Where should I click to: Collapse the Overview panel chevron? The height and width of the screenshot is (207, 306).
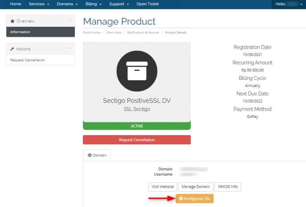pyautogui.click(x=69, y=20)
